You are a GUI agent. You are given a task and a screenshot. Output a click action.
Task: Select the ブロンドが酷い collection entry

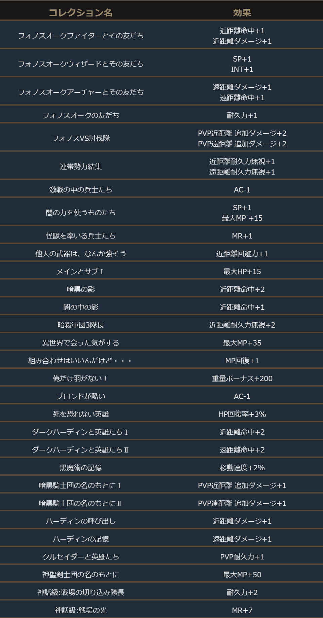(x=81, y=396)
